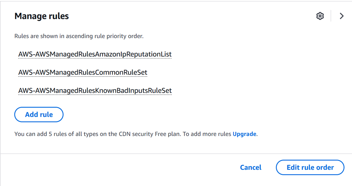Click the Add rule button
Viewport: 352px width, 186px height.
39,114
